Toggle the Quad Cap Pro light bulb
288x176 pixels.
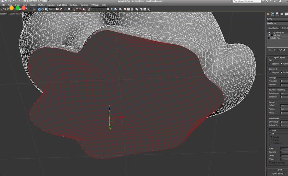pos(269,32)
